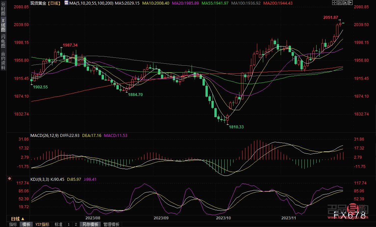Select the 模板 bottom tab
The width and height of the screenshot is (376, 227).
[x=26, y=224]
